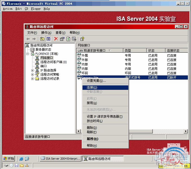Toggle the show/hide console tree icon
Viewport: 191px width, 169px height.
click(x=48, y=39)
